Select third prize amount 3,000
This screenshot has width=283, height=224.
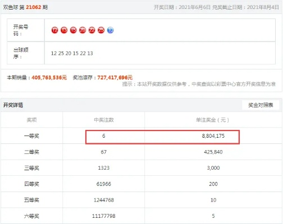point(213,168)
